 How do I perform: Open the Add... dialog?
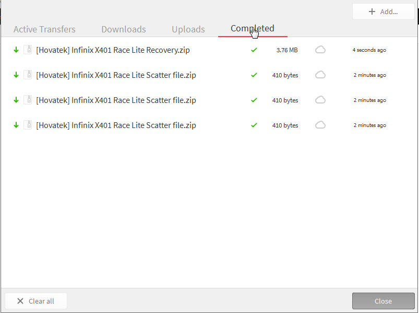point(383,11)
